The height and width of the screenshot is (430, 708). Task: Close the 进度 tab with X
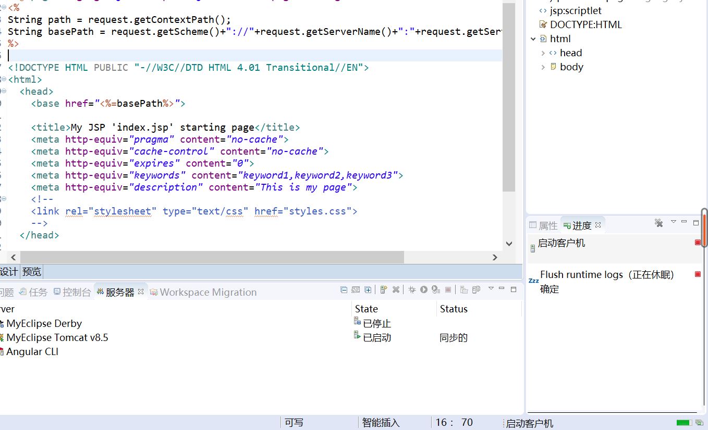tap(598, 225)
